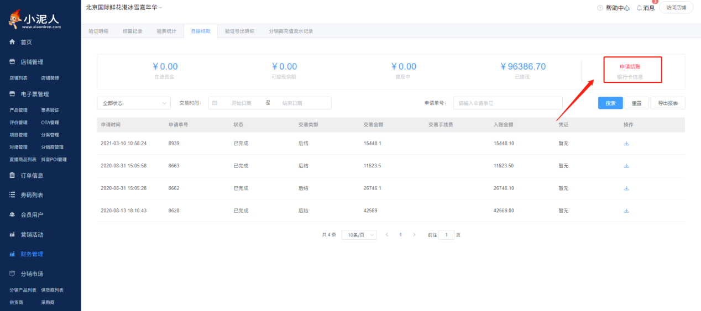Screen dimensions: 701x311
Task: Open the 全部状态 status dropdown
Action: [x=134, y=103]
